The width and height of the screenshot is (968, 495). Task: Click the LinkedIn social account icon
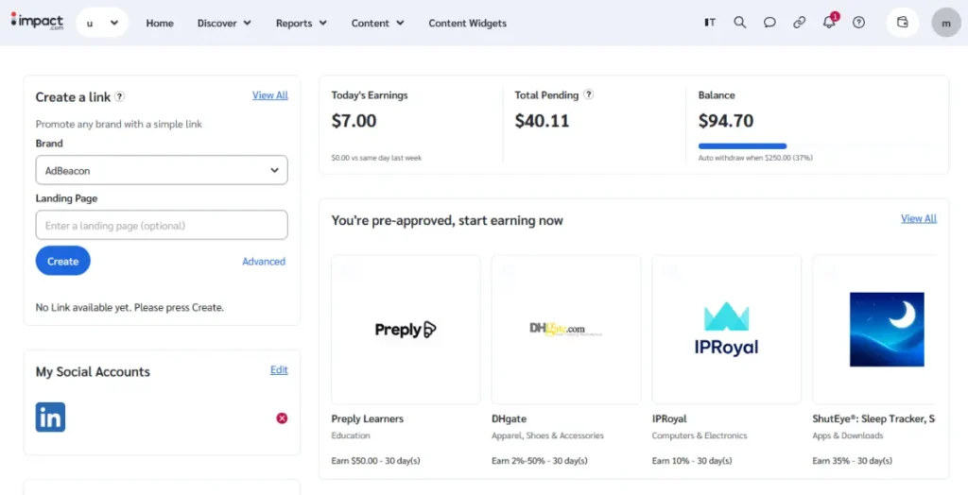point(50,418)
